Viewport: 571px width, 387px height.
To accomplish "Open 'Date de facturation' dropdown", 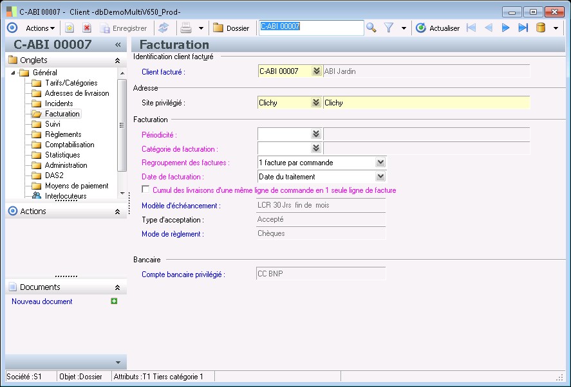I will (x=380, y=176).
